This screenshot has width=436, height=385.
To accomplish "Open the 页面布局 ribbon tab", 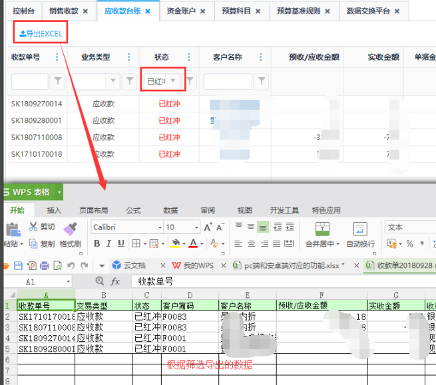I will click(93, 210).
